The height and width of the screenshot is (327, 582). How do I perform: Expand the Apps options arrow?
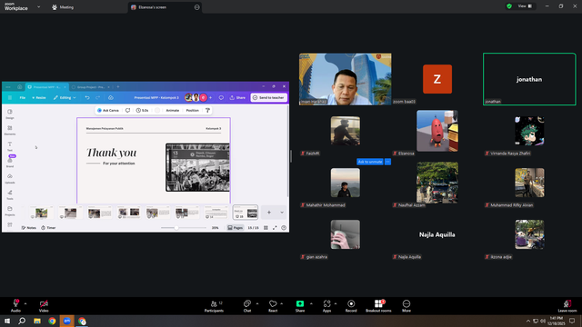[x=336, y=303]
